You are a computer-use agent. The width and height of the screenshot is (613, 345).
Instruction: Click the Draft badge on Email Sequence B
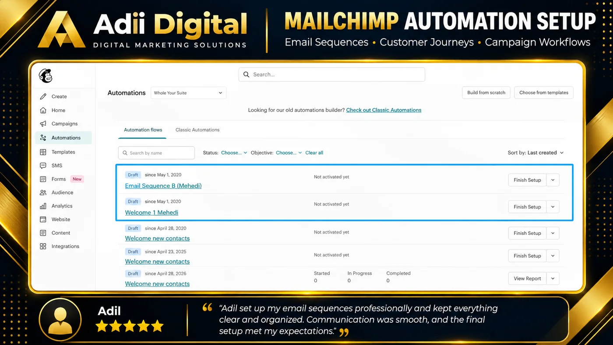pyautogui.click(x=133, y=175)
